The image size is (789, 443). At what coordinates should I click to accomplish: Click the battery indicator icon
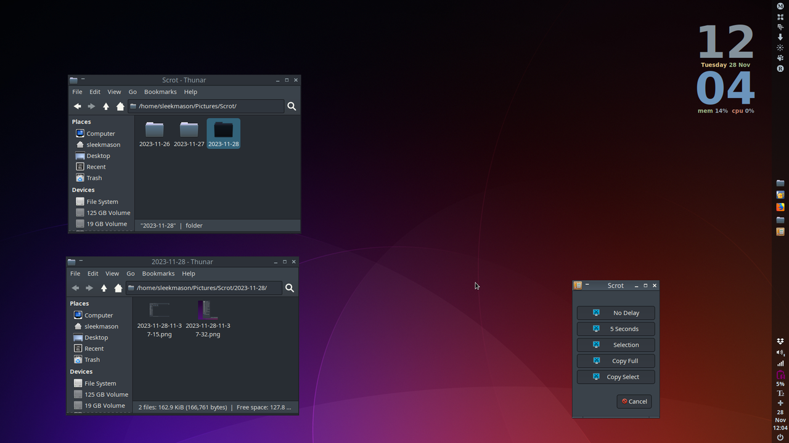click(780, 375)
